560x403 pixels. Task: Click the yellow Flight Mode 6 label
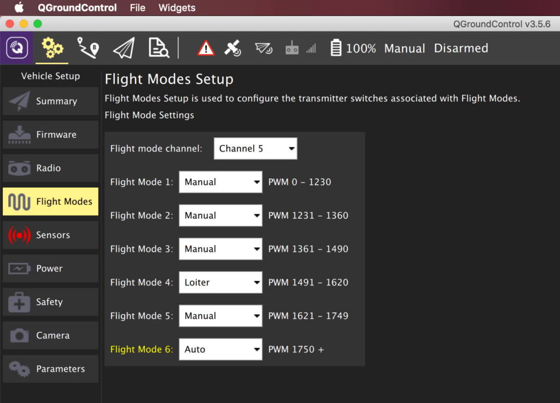(142, 349)
